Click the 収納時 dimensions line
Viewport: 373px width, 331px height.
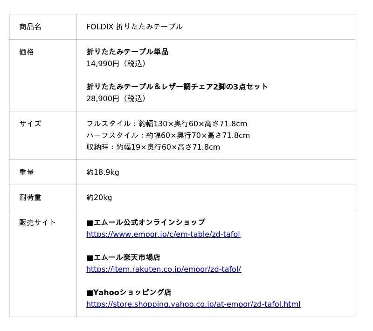pyautogui.click(x=153, y=147)
